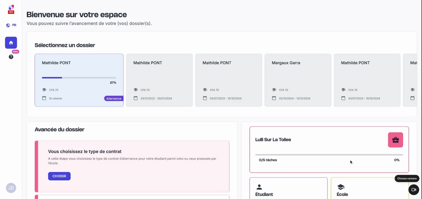422x199 pixels.
Task: Select the Mathilde PONT dossier at 27%
Action: tap(79, 80)
